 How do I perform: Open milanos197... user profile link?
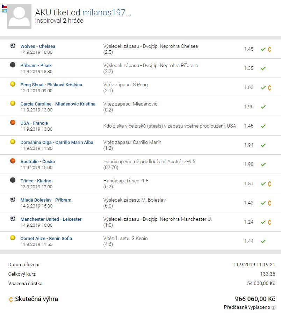coord(107,12)
